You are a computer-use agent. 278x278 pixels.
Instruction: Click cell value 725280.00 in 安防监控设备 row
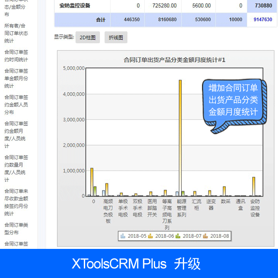coord(164,6)
